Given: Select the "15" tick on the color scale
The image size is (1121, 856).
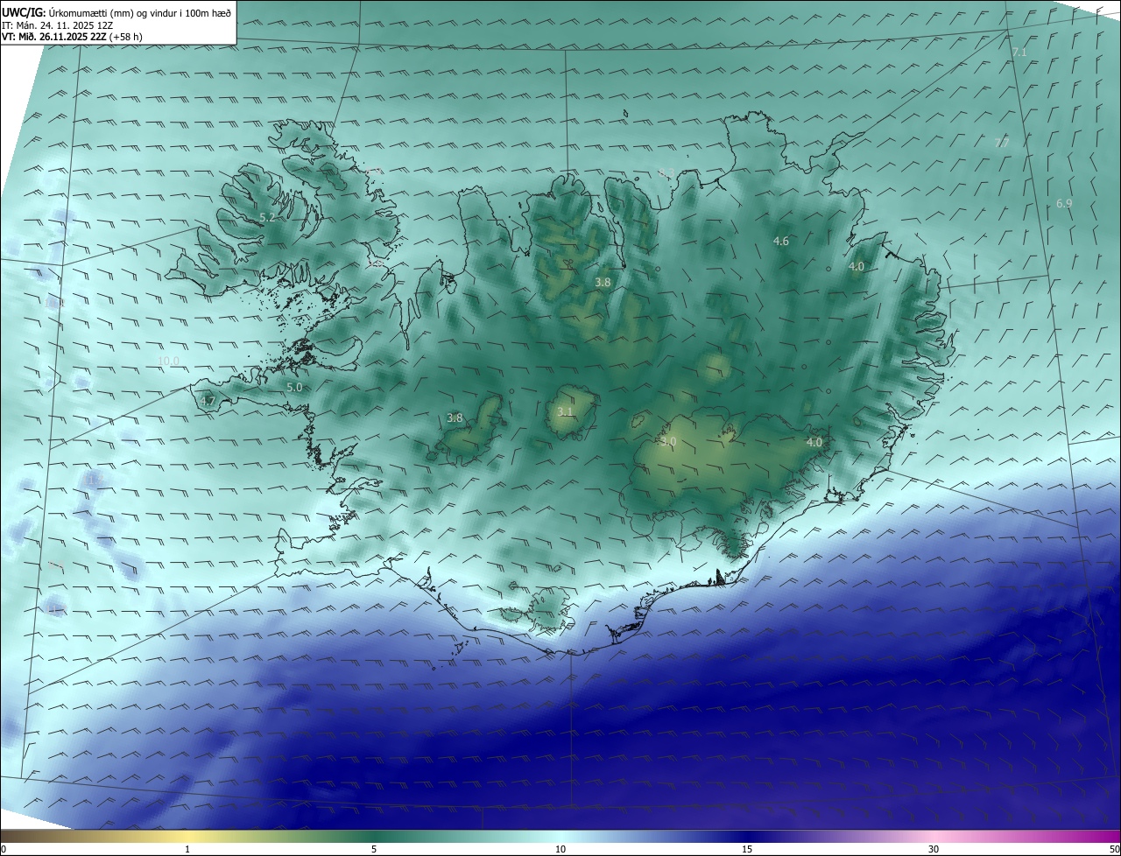Looking at the screenshot, I should [x=747, y=849].
